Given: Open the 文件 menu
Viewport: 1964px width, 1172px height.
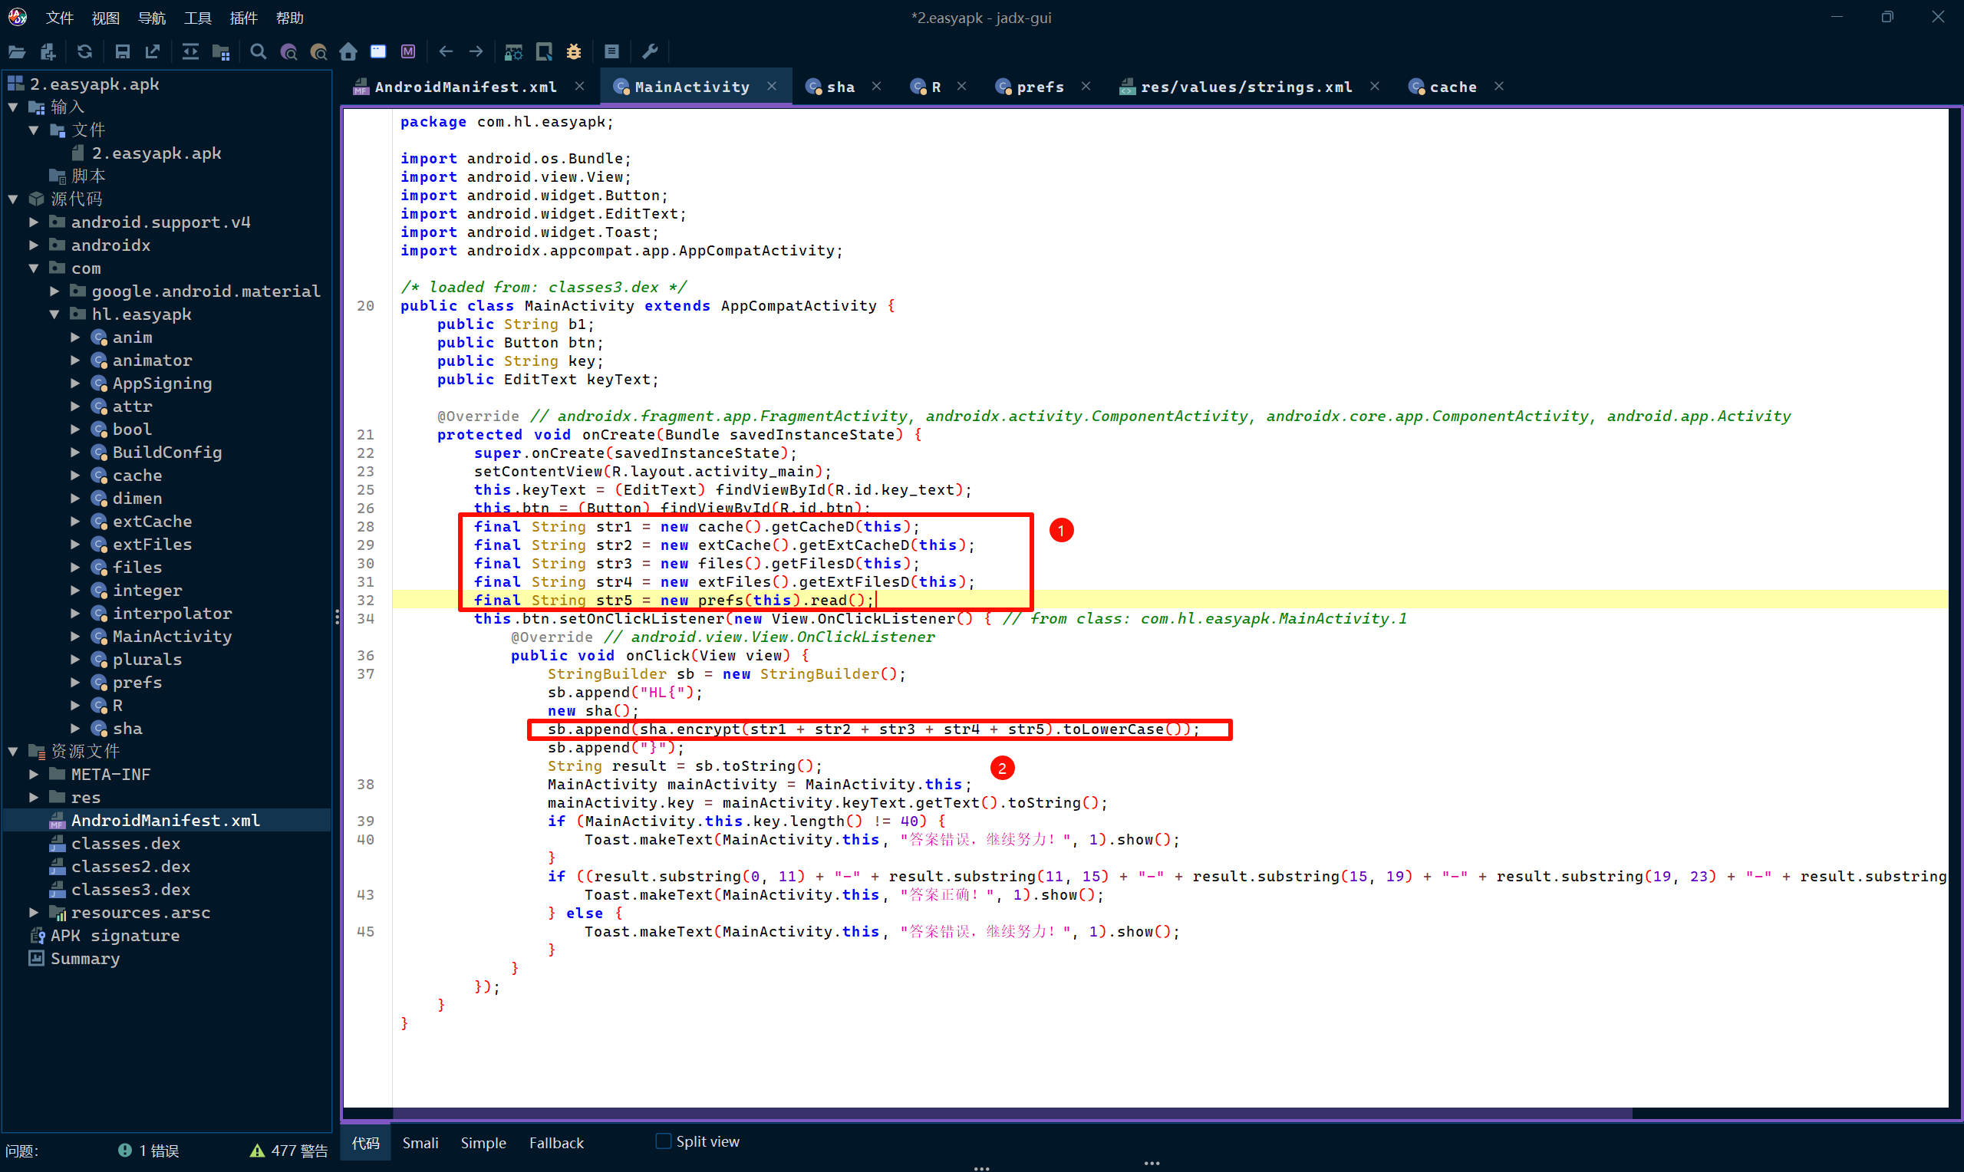Looking at the screenshot, I should click(60, 18).
